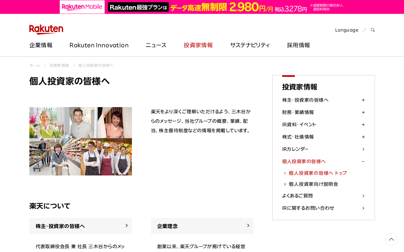Screen dimensions: 404x252
Task: Expand 株式・社債情報 sidebar section
Action: tap(363, 137)
